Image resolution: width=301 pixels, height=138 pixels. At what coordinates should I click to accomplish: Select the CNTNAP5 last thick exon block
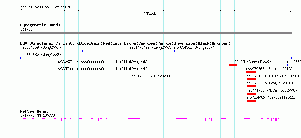[x=276, y=119]
